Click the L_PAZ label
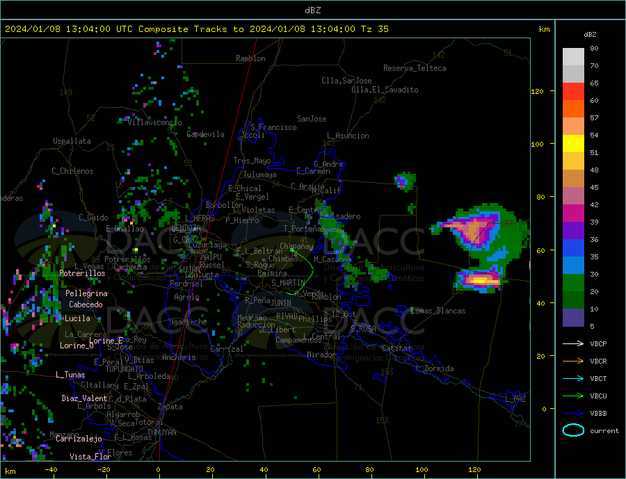The image size is (626, 479). tap(516, 399)
